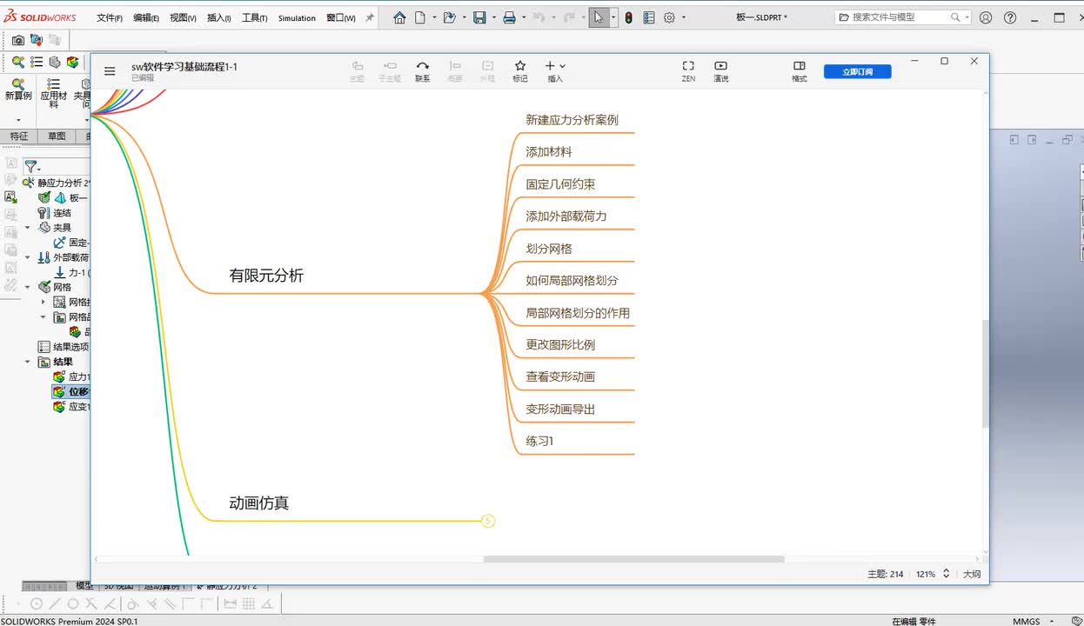Click the 应用材料 apply material icon
The height and width of the screenshot is (626, 1084).
pos(53,94)
